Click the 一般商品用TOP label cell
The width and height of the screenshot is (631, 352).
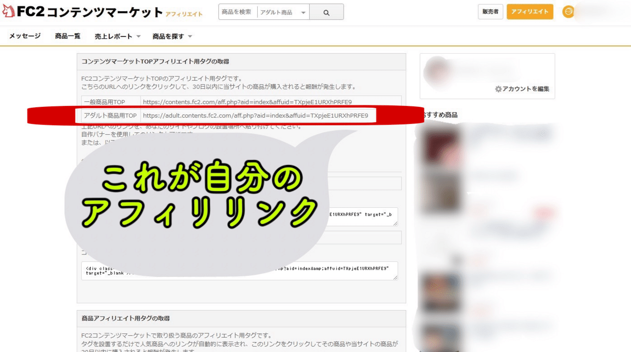pyautogui.click(x=111, y=102)
